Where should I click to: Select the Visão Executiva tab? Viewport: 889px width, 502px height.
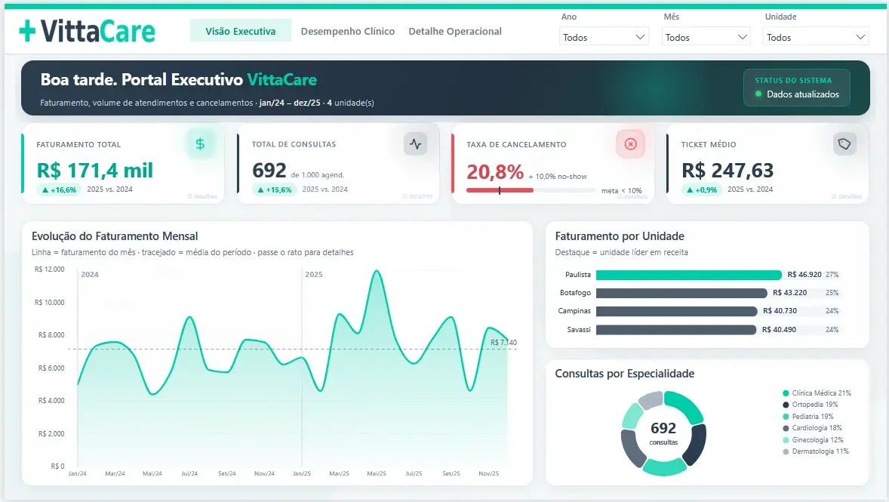click(x=241, y=31)
